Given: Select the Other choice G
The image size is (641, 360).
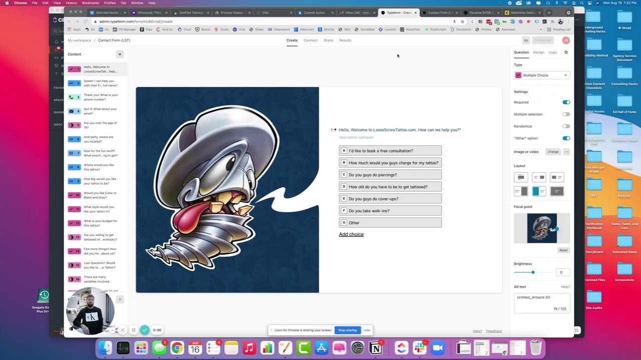Looking at the screenshot, I should 390,222.
